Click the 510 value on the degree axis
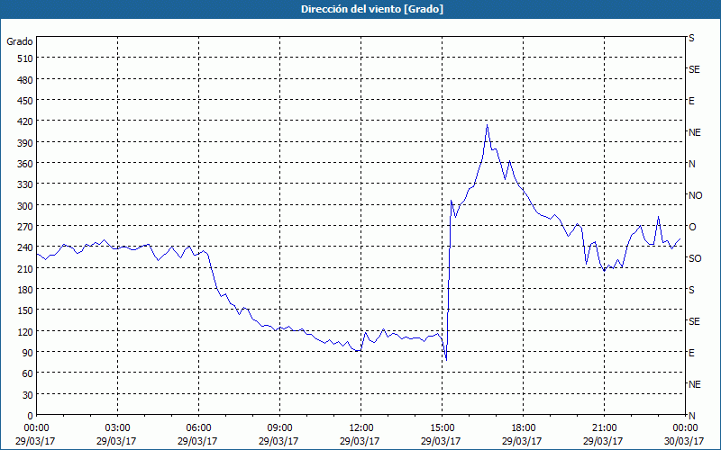This screenshot has width=721, height=450. tap(25, 58)
